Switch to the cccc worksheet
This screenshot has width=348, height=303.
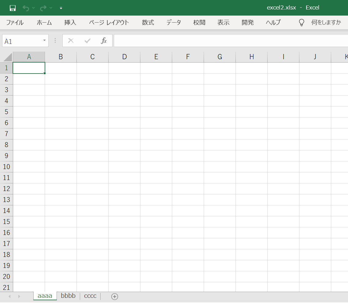[x=90, y=296]
